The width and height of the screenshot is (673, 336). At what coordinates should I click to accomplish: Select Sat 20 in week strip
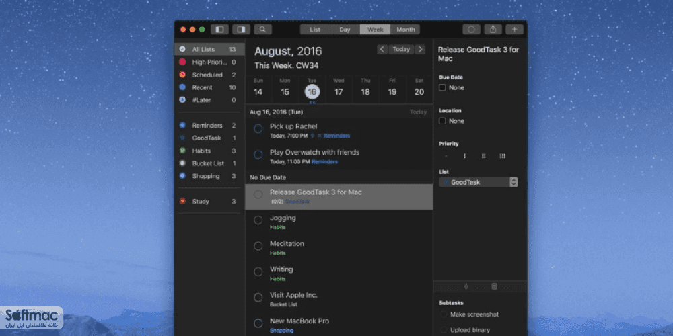click(419, 89)
